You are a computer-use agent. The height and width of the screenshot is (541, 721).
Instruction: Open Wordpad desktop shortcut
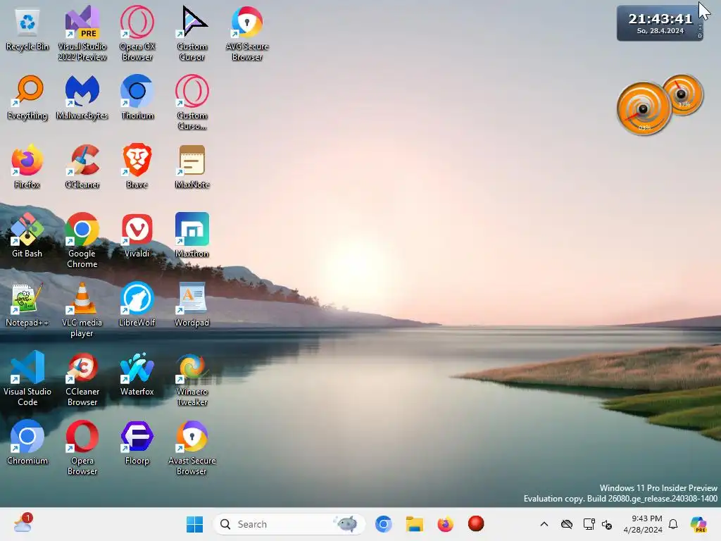[x=192, y=305]
